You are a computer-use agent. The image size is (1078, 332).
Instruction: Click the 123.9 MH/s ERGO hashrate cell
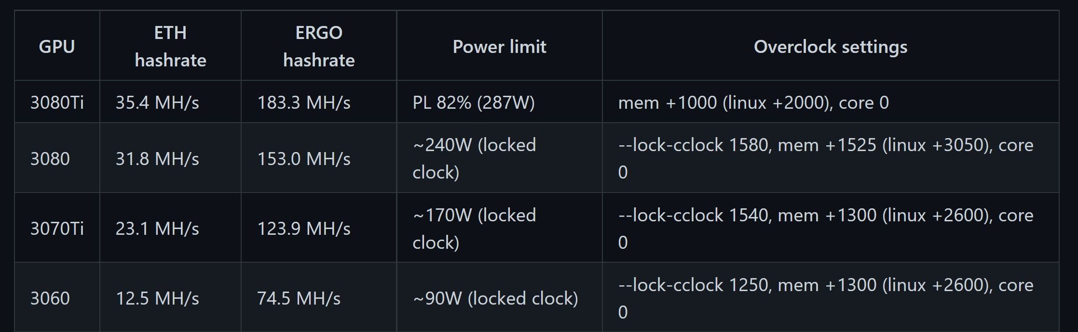[304, 229]
